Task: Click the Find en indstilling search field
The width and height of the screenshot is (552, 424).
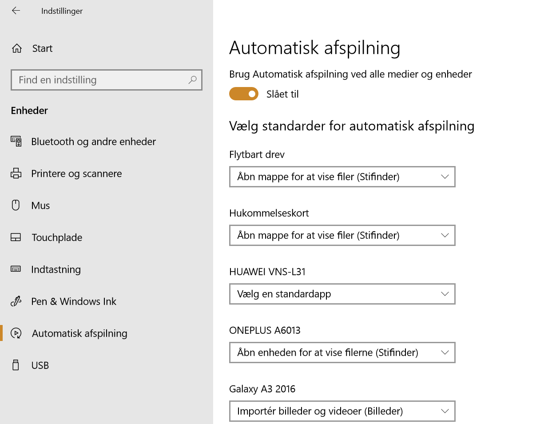Action: pos(100,80)
